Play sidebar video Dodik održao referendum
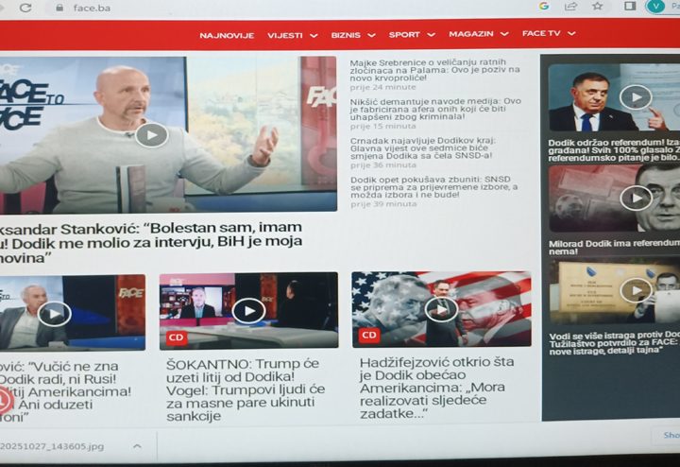 point(636,97)
